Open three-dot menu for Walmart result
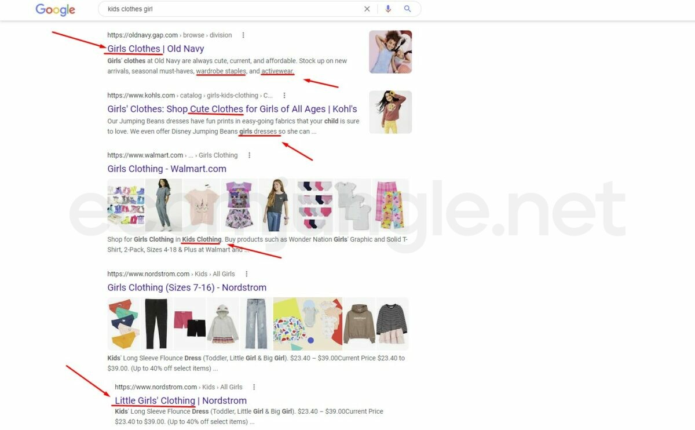Screen dimensions: 695x430 pos(249,155)
